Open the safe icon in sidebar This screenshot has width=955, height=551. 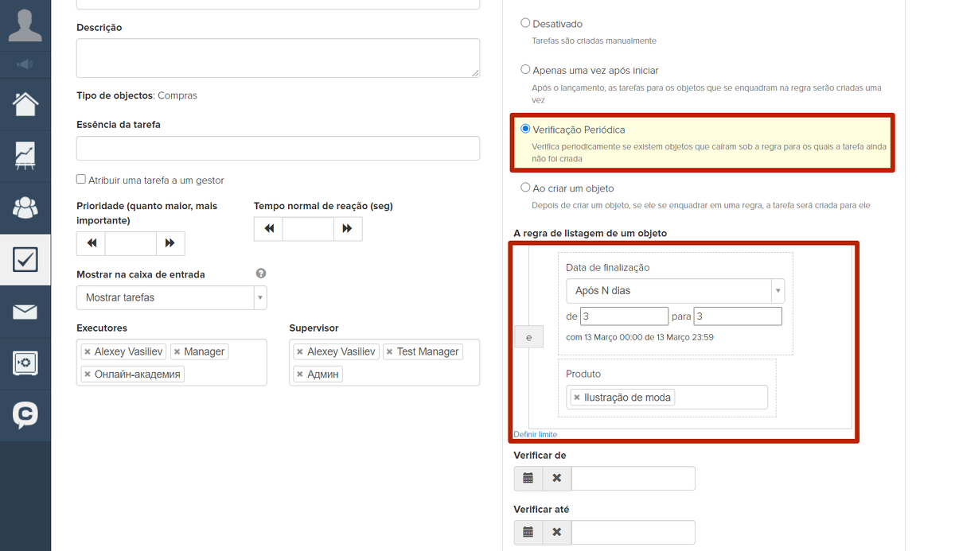[25, 363]
